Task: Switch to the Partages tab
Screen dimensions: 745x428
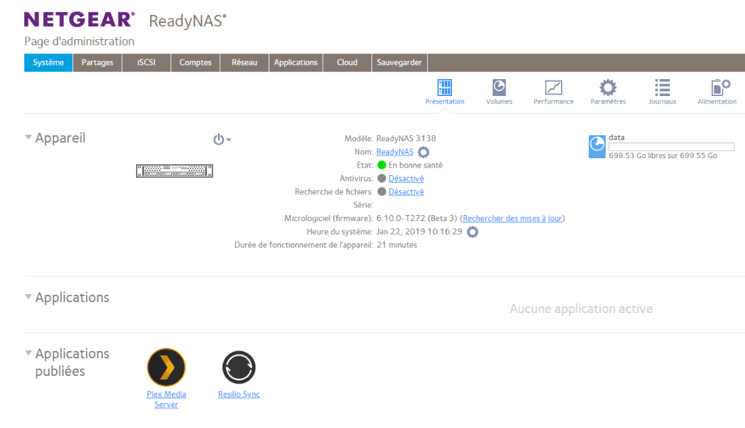Action: pos(97,63)
